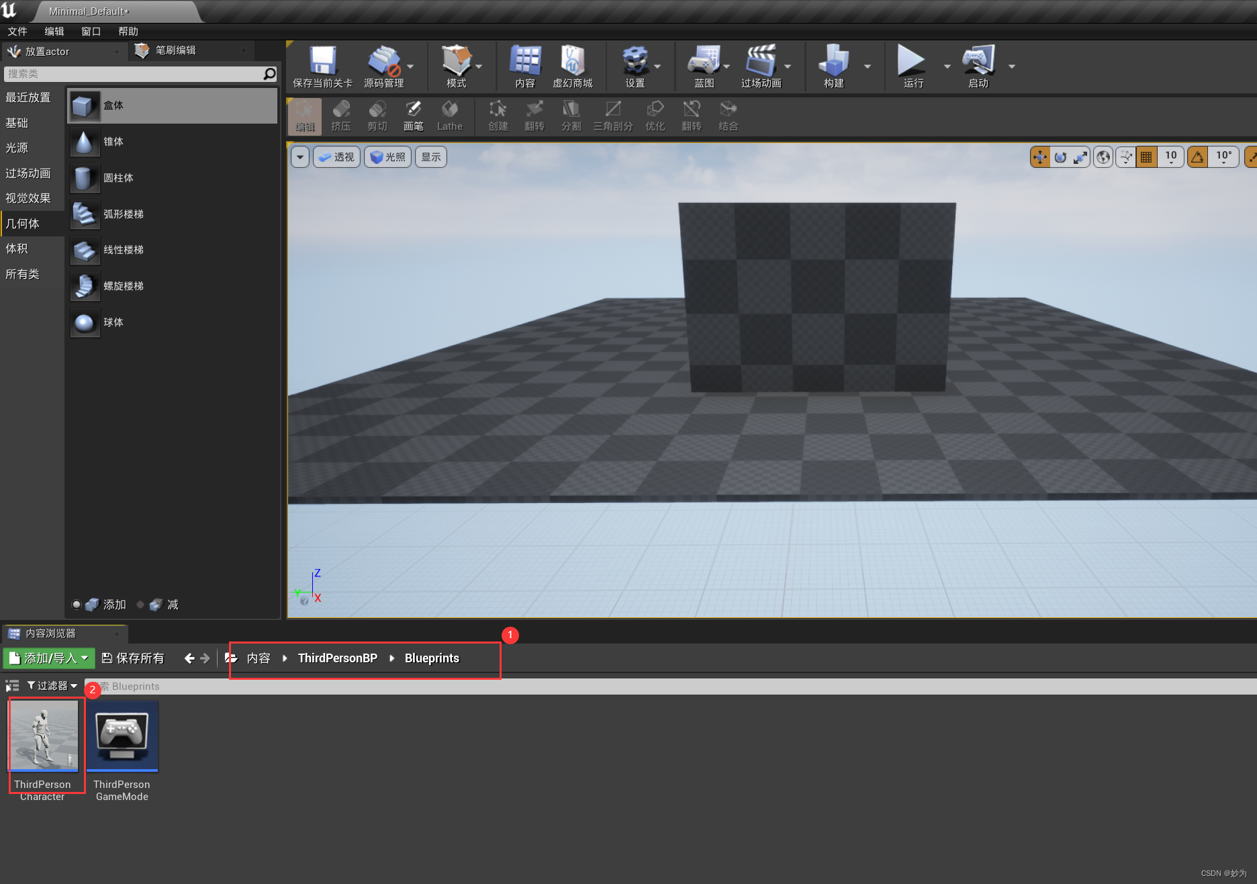This screenshot has height=884, width=1257.
Task: Open the Lit (光照) view mode dropdown
Action: coord(387,157)
